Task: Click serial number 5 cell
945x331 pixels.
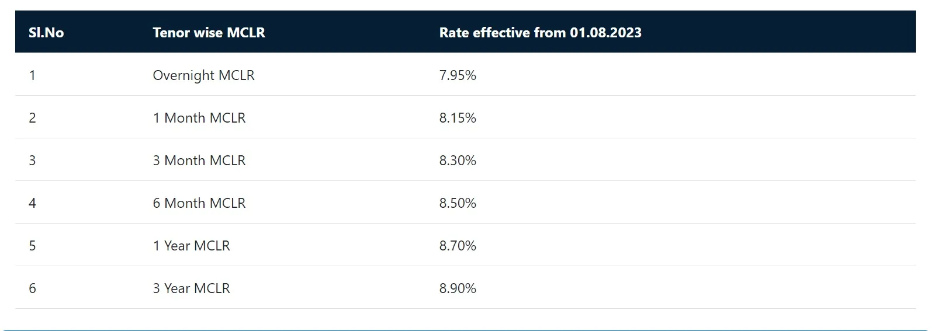Action: pos(32,246)
